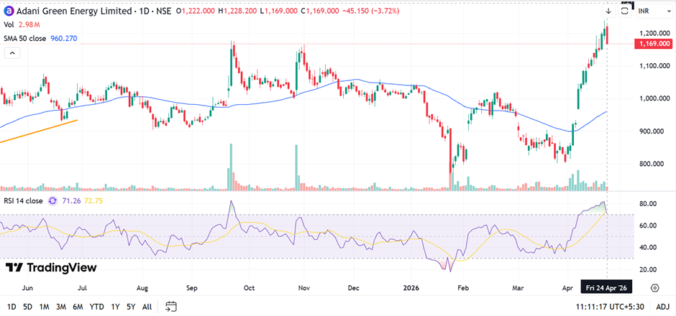Select the YTD time range

point(96,307)
